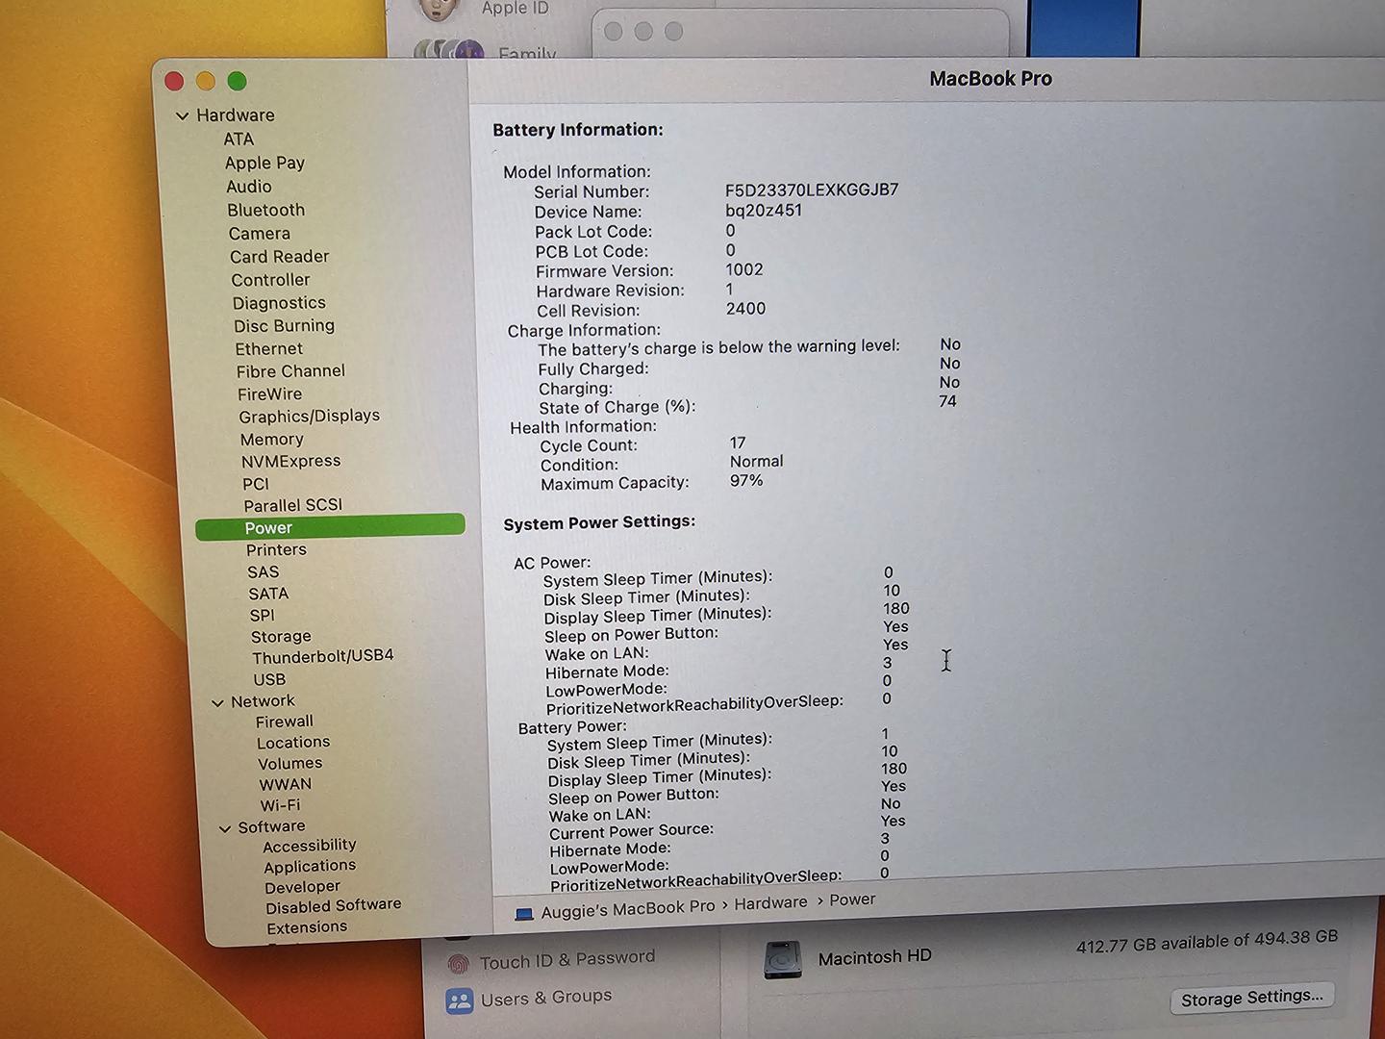Collapse the Network section chevron
This screenshot has width=1385, height=1039.
pyautogui.click(x=217, y=702)
